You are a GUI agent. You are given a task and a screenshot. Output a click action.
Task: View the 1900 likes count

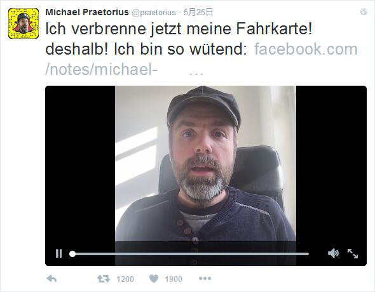point(174,279)
